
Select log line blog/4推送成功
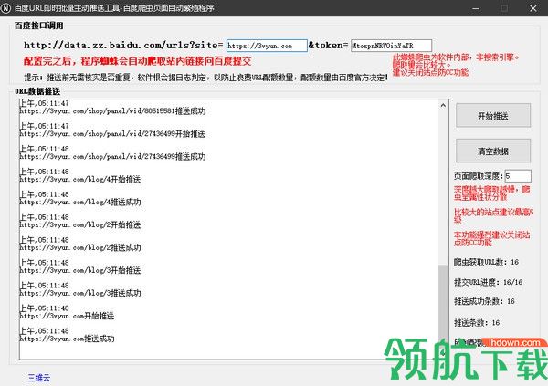pyautogui.click(x=80, y=203)
